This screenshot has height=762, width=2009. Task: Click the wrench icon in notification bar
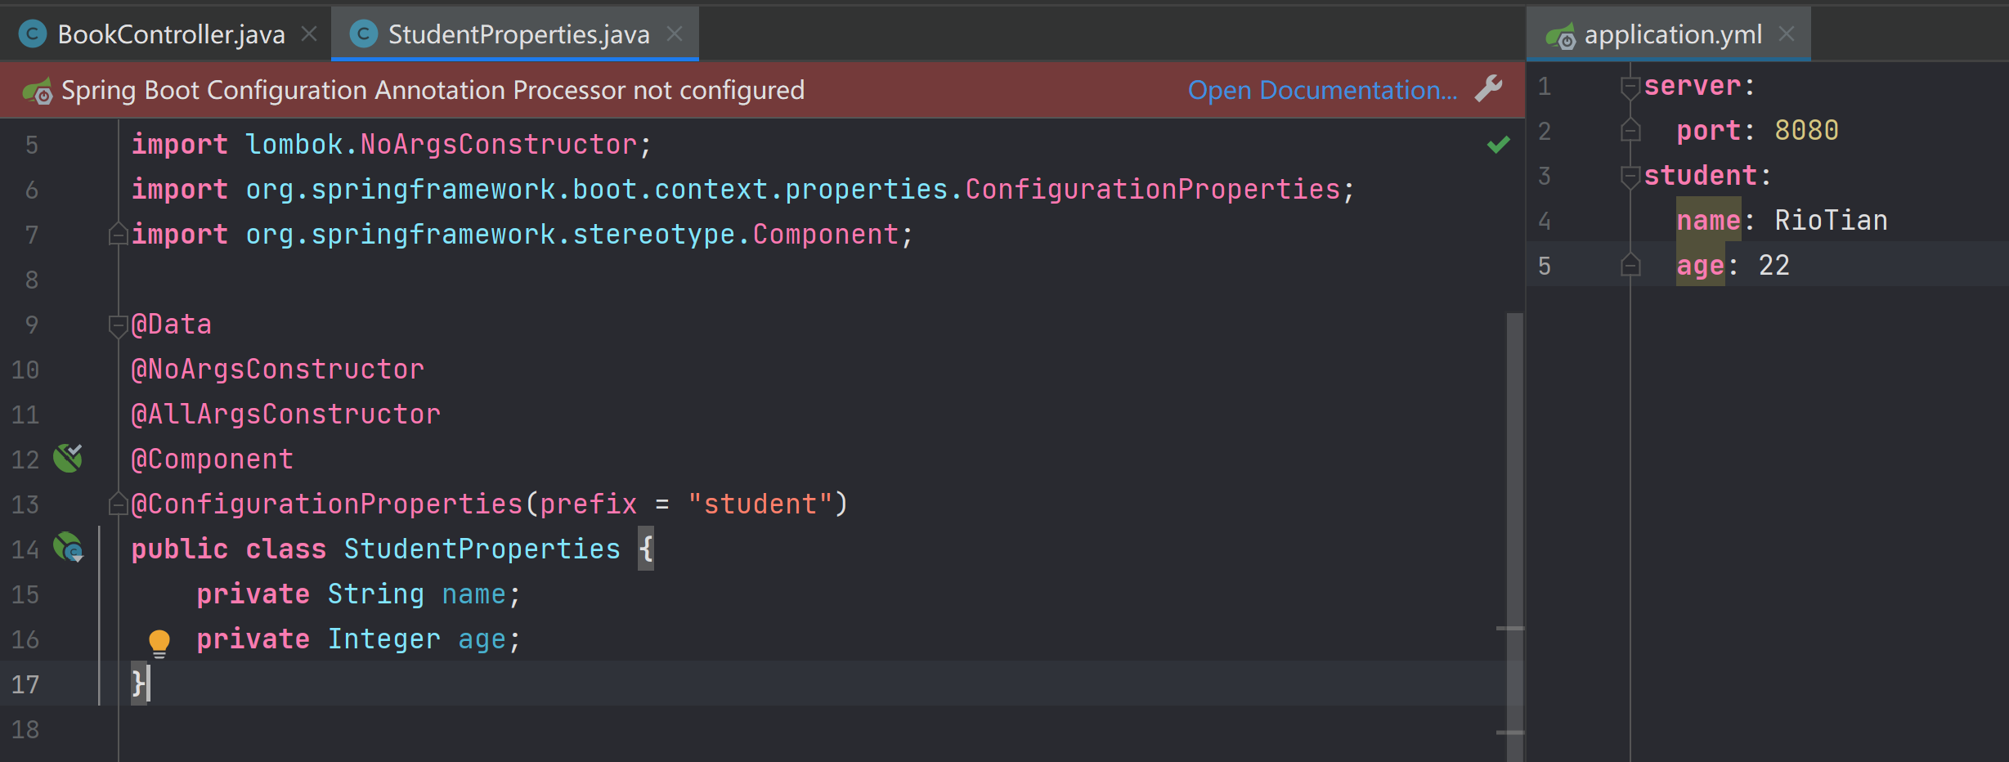point(1489,89)
